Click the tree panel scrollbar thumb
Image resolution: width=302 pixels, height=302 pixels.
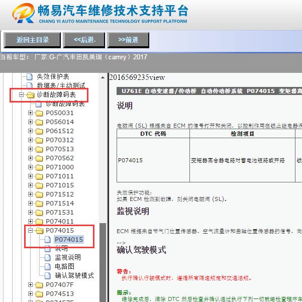(103, 262)
